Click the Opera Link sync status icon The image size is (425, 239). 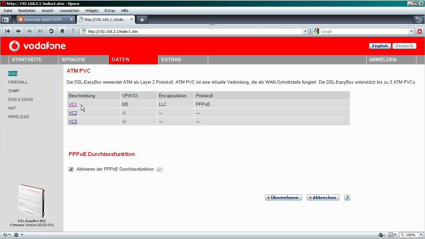(5, 235)
